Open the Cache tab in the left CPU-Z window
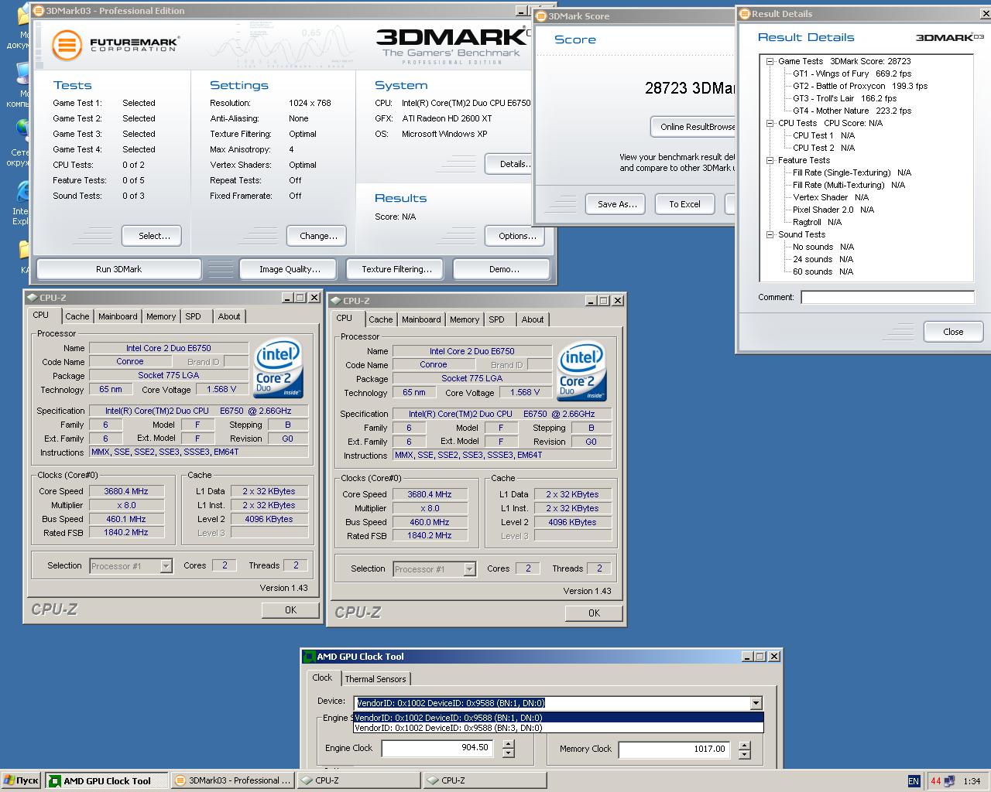The width and height of the screenshot is (991, 792). tap(77, 316)
